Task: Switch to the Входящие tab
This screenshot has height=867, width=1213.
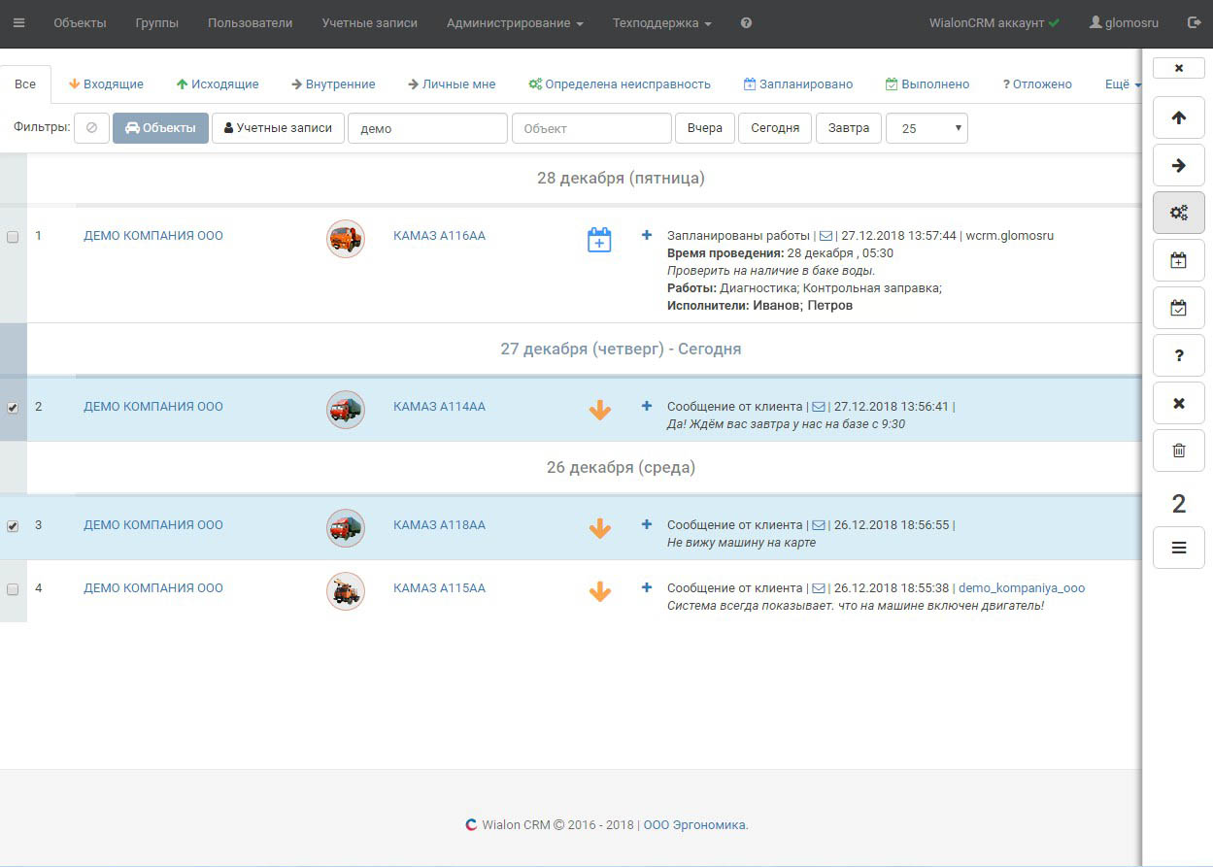Action: coord(106,84)
